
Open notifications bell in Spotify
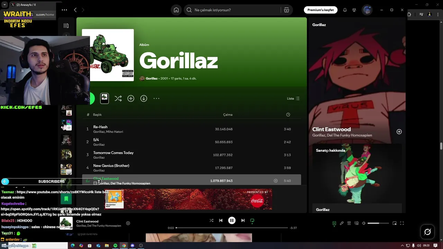point(345,10)
